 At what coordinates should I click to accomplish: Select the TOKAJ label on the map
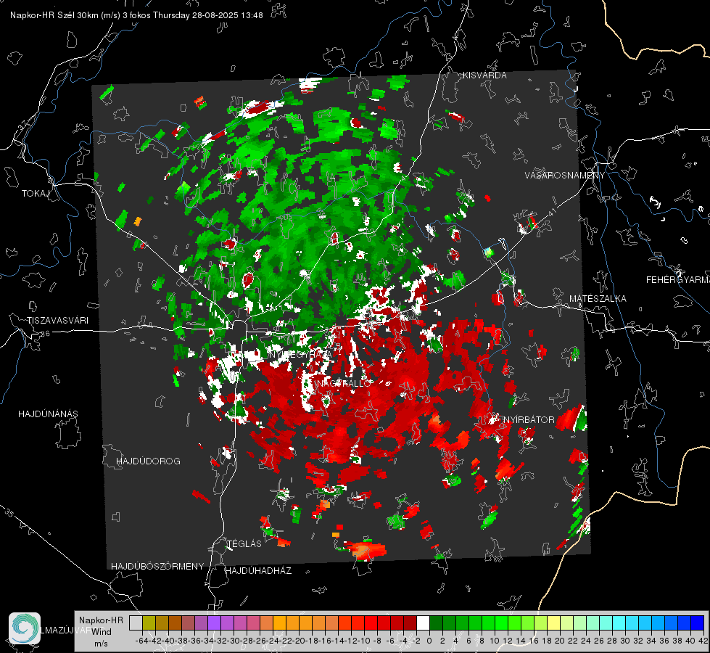36,194
